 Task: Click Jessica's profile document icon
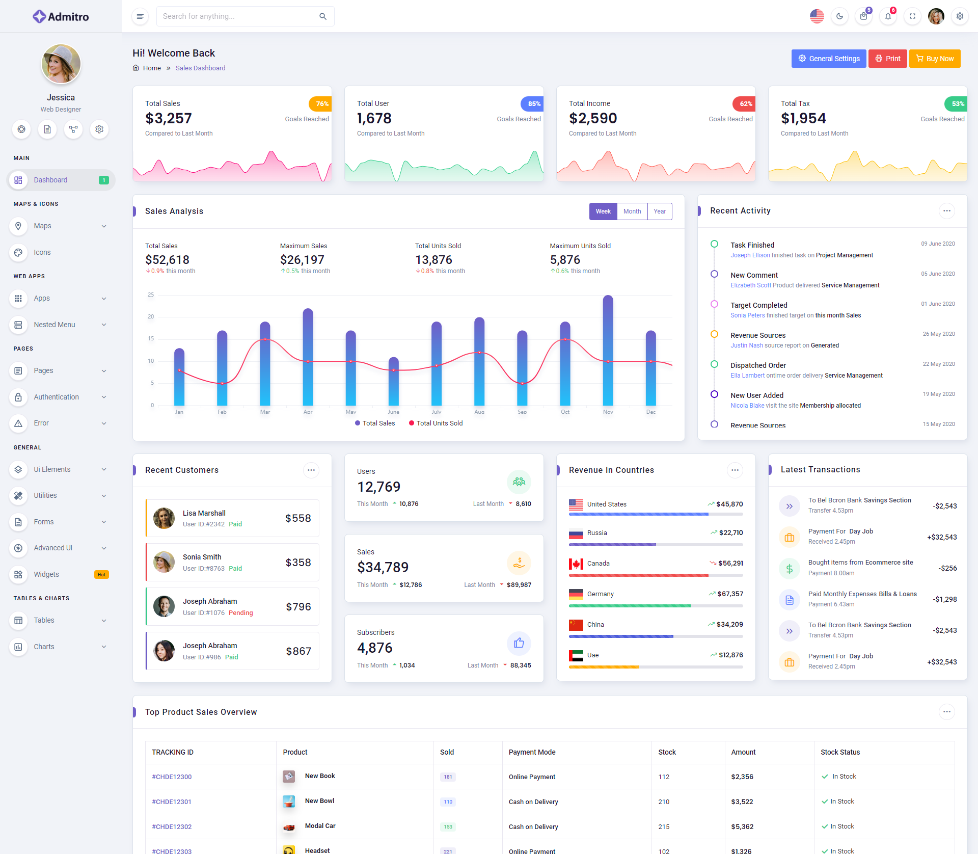47,129
